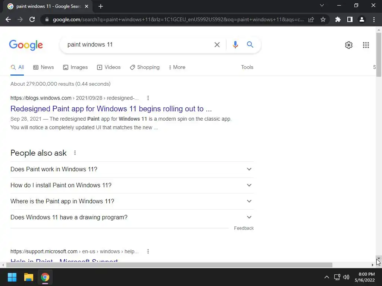Open the 'People also ask' options dots
This screenshot has width=382, height=286.
pos(75,153)
